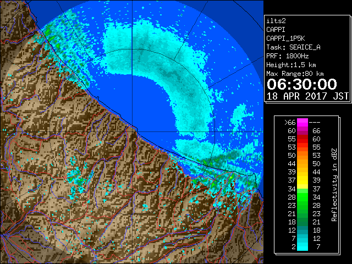The height and width of the screenshot is (264, 352).
Task: Click the '18 APR 2017 JST' date
Action: (307, 96)
